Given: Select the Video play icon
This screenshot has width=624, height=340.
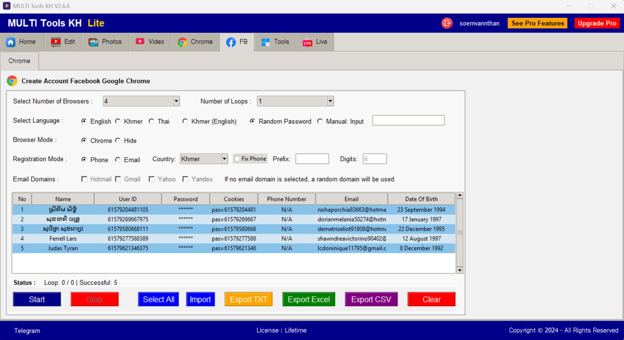Looking at the screenshot, I should [x=140, y=42].
